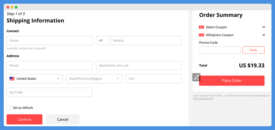Click into the Name field
This screenshot has height=130, width=275.
[x=49, y=41]
